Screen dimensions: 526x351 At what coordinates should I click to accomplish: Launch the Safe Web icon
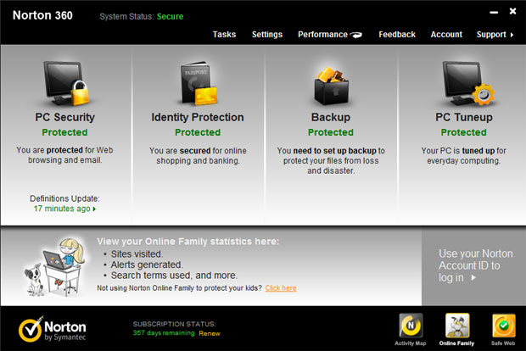pyautogui.click(x=504, y=326)
